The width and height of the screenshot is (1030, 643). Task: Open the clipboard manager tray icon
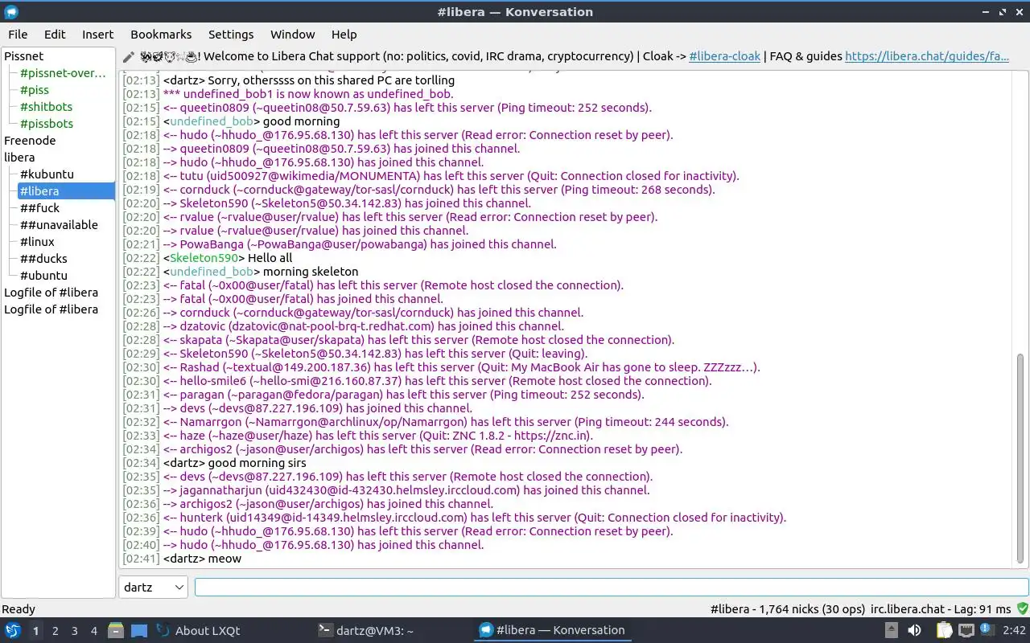point(944,630)
